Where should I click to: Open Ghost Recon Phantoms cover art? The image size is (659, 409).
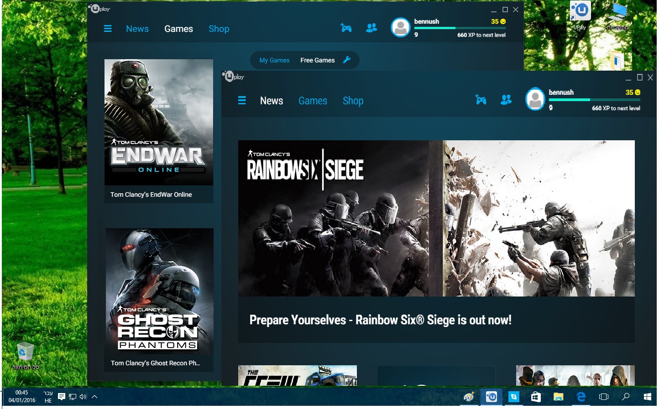point(160,291)
